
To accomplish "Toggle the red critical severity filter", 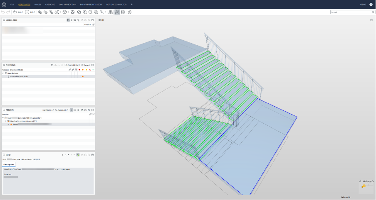I will (x=79, y=70).
